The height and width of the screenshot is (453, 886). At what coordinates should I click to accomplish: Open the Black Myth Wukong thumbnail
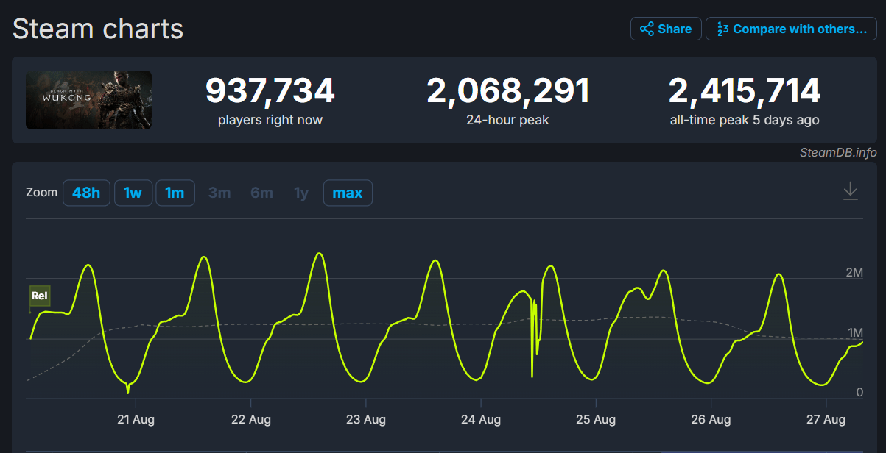[x=88, y=100]
